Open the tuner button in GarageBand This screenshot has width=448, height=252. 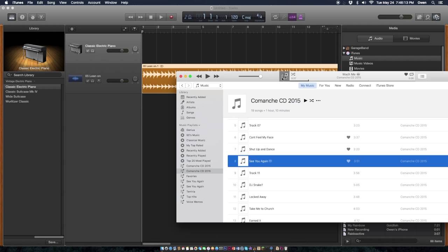tap(284, 17)
